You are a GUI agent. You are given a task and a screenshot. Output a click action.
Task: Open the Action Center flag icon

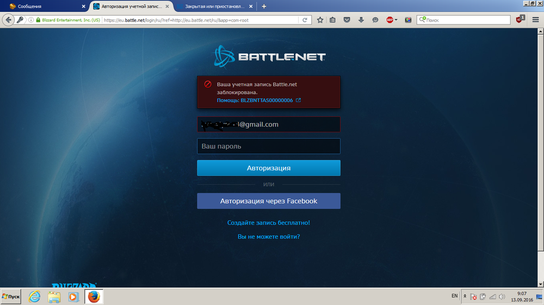pos(474,297)
